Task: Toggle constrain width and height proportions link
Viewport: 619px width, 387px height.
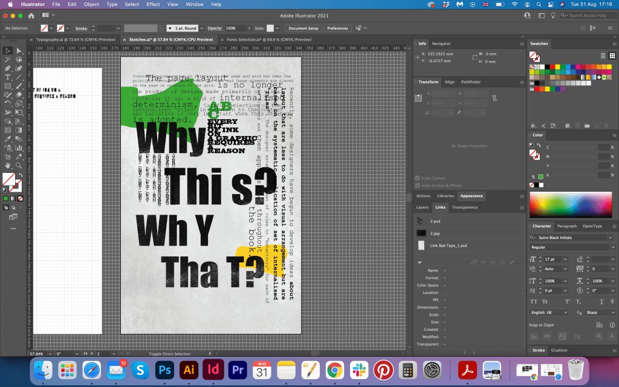Action: pyautogui.click(x=494, y=97)
